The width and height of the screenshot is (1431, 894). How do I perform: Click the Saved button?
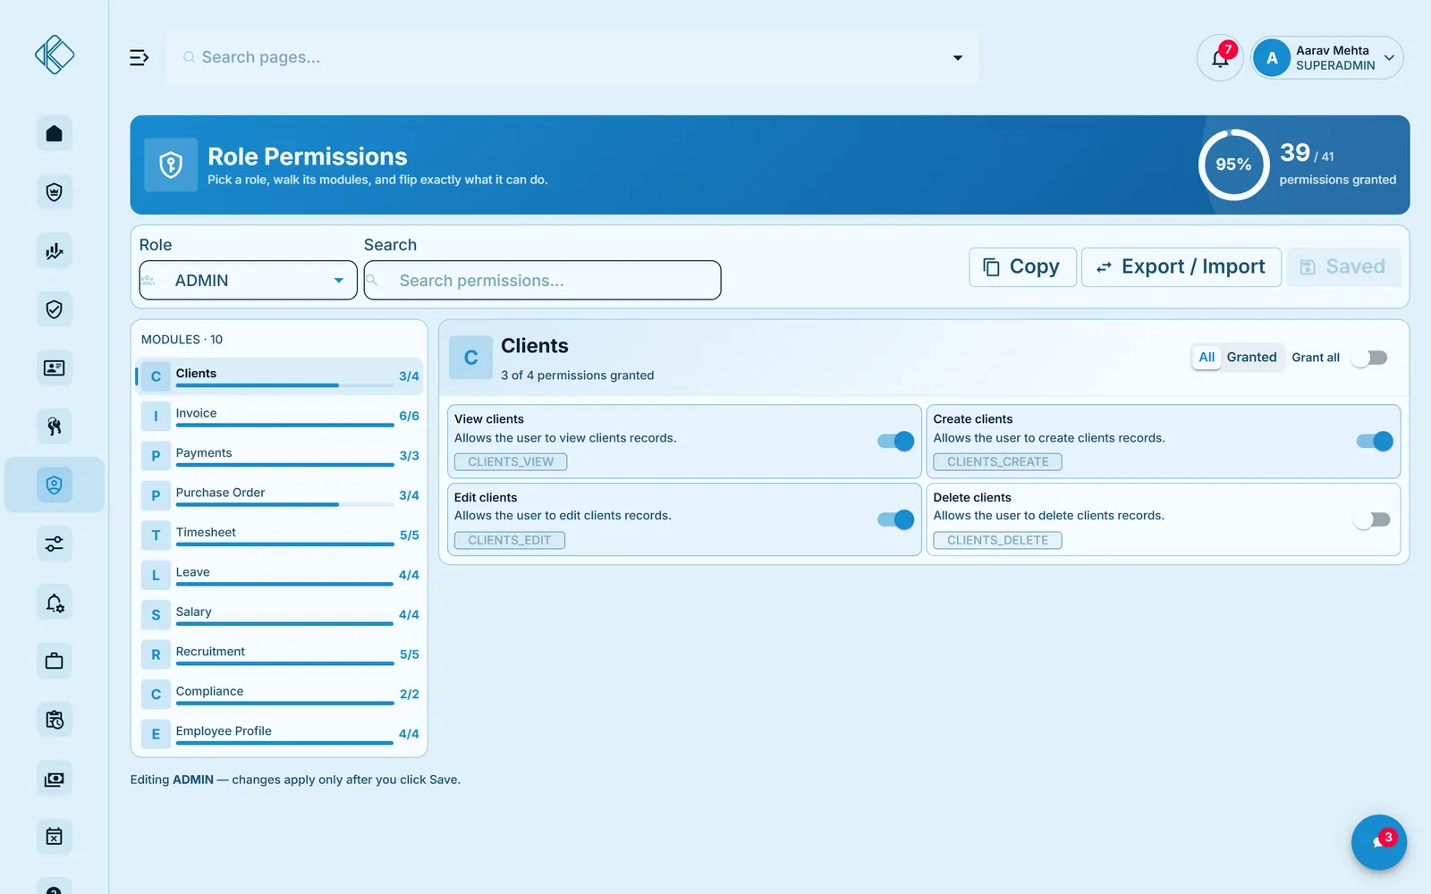[1342, 267]
